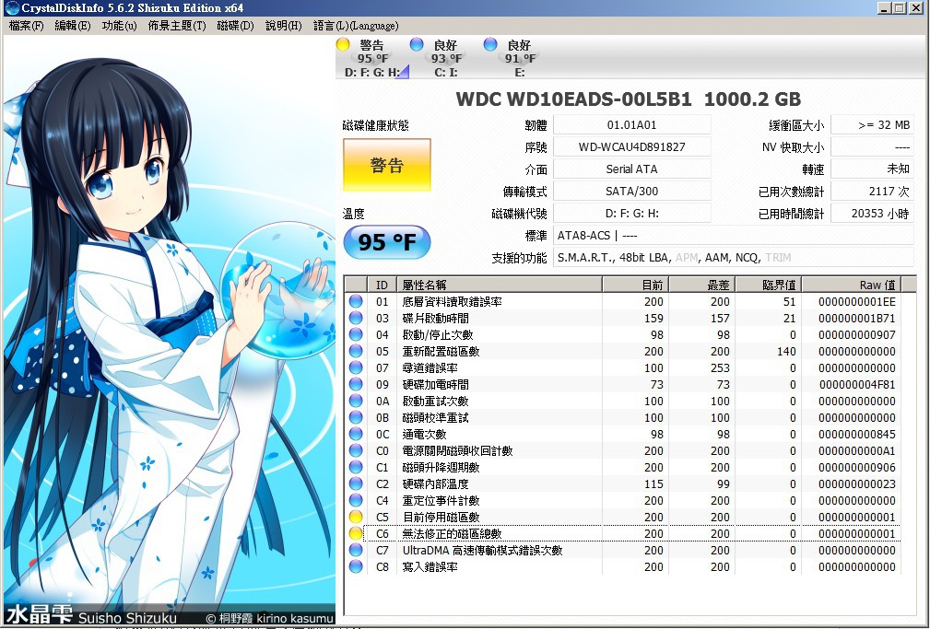The height and width of the screenshot is (629, 930).
Task: Open the 語言(L)(Language) menu
Action: click(356, 26)
